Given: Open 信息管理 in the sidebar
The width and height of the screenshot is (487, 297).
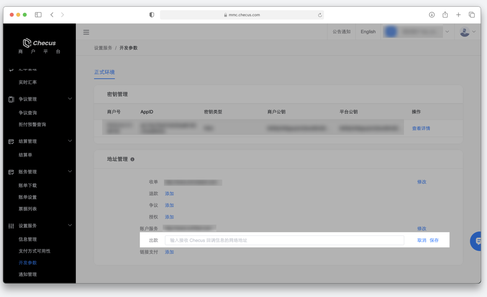Looking at the screenshot, I should tap(28, 239).
